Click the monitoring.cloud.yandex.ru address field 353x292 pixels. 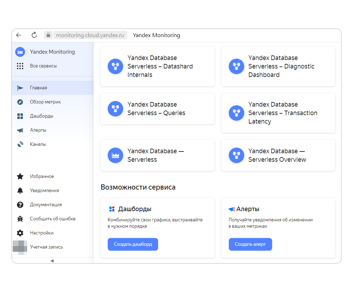(x=90, y=35)
